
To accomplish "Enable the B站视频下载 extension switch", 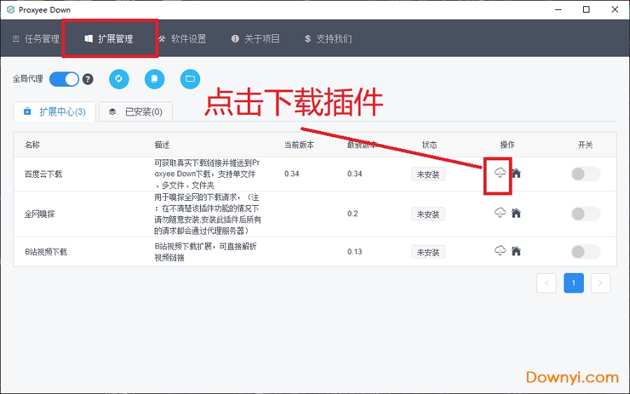I will [x=585, y=252].
